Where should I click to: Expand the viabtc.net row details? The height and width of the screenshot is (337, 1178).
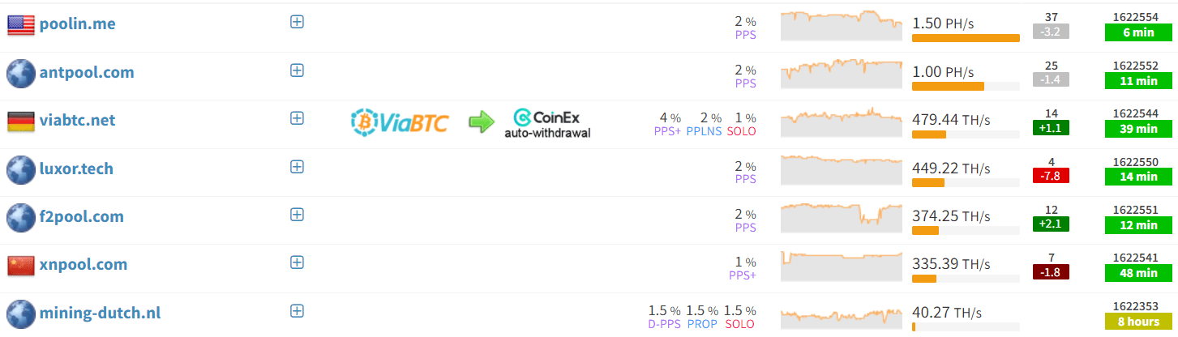click(x=297, y=118)
